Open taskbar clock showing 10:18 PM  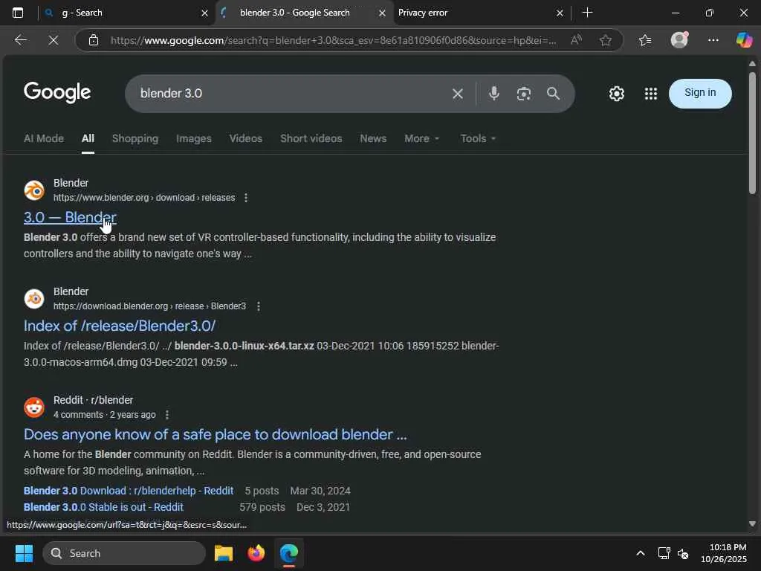(724, 553)
